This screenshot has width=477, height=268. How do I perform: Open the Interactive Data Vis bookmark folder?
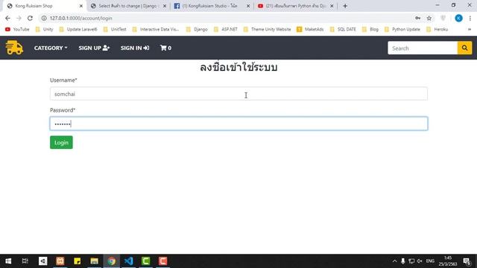tap(156, 30)
